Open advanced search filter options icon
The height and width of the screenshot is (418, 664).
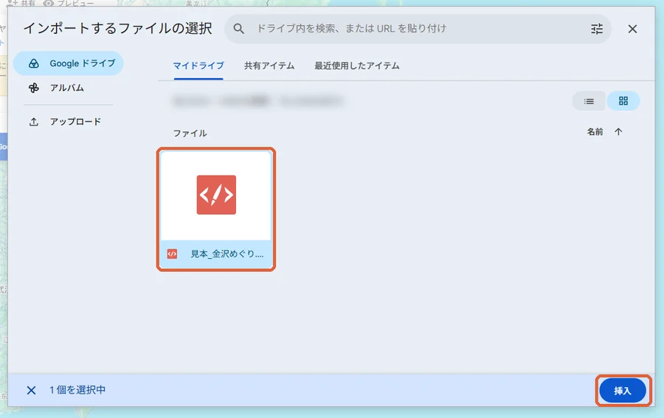point(597,29)
